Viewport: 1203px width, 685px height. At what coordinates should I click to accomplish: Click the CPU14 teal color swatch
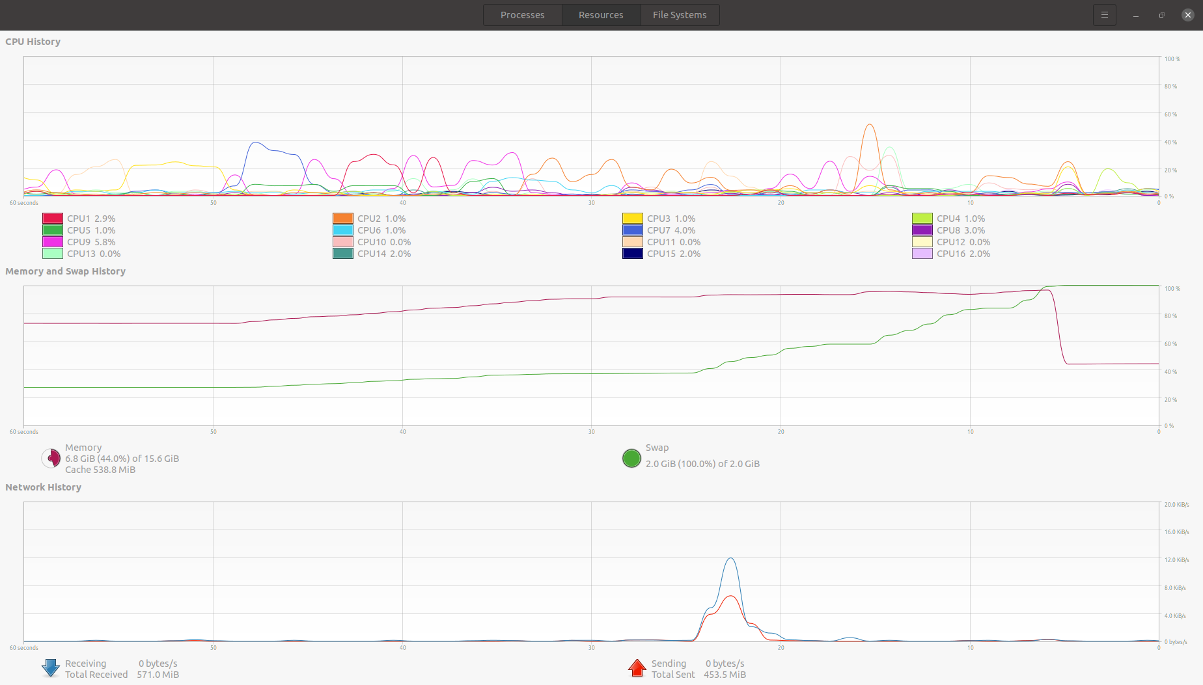342,253
